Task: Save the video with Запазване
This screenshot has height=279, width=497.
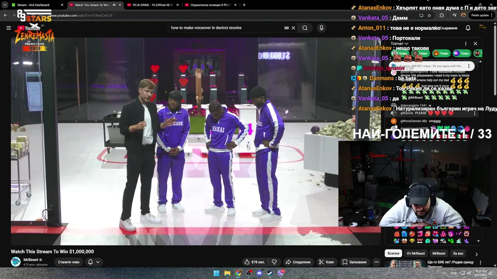Action: coord(354,262)
